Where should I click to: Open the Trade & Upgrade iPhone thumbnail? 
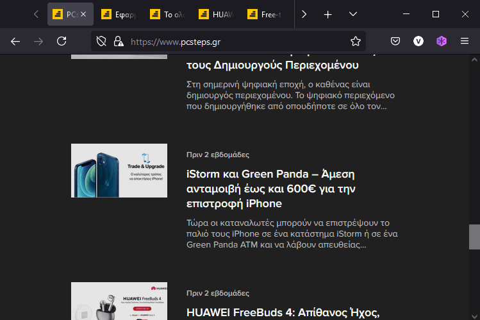pyautogui.click(x=119, y=171)
